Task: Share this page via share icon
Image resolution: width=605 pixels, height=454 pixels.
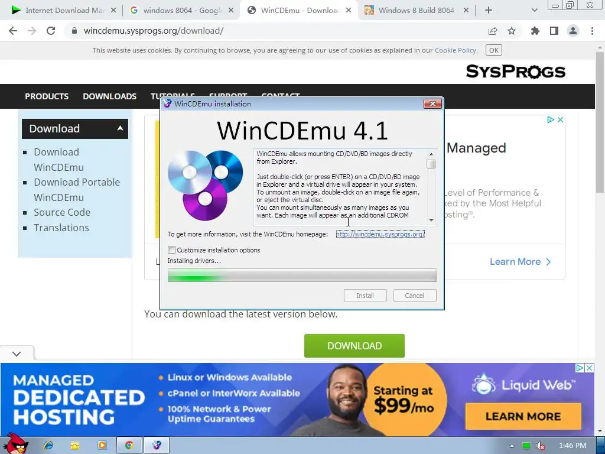Action: tap(493, 31)
